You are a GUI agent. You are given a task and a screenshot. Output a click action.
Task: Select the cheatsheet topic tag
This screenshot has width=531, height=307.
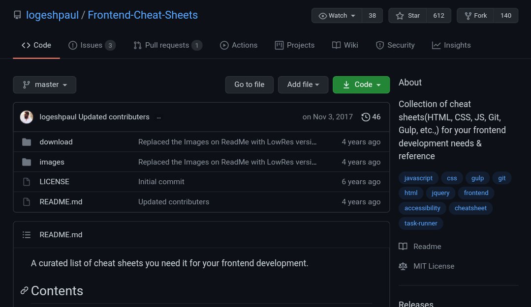coord(470,208)
